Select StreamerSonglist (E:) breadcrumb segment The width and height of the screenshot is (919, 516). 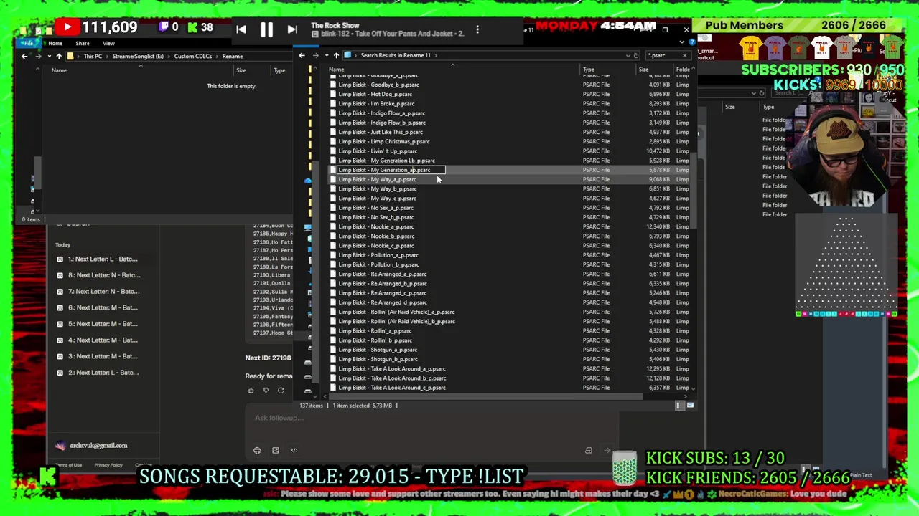tap(138, 56)
